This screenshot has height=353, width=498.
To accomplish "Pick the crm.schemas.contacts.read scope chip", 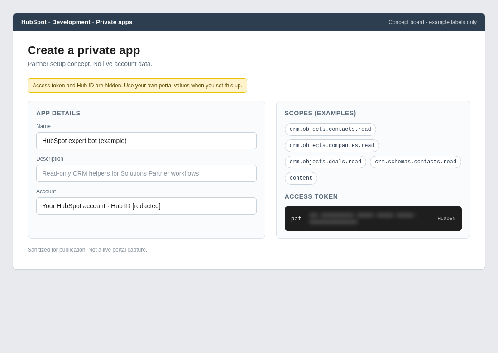I will pos(416,162).
